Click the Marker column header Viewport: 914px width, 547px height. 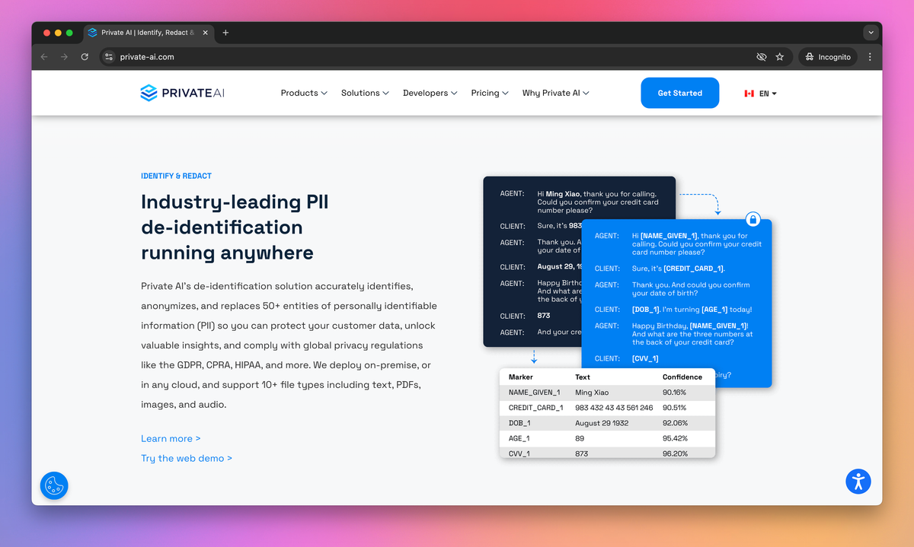(521, 377)
